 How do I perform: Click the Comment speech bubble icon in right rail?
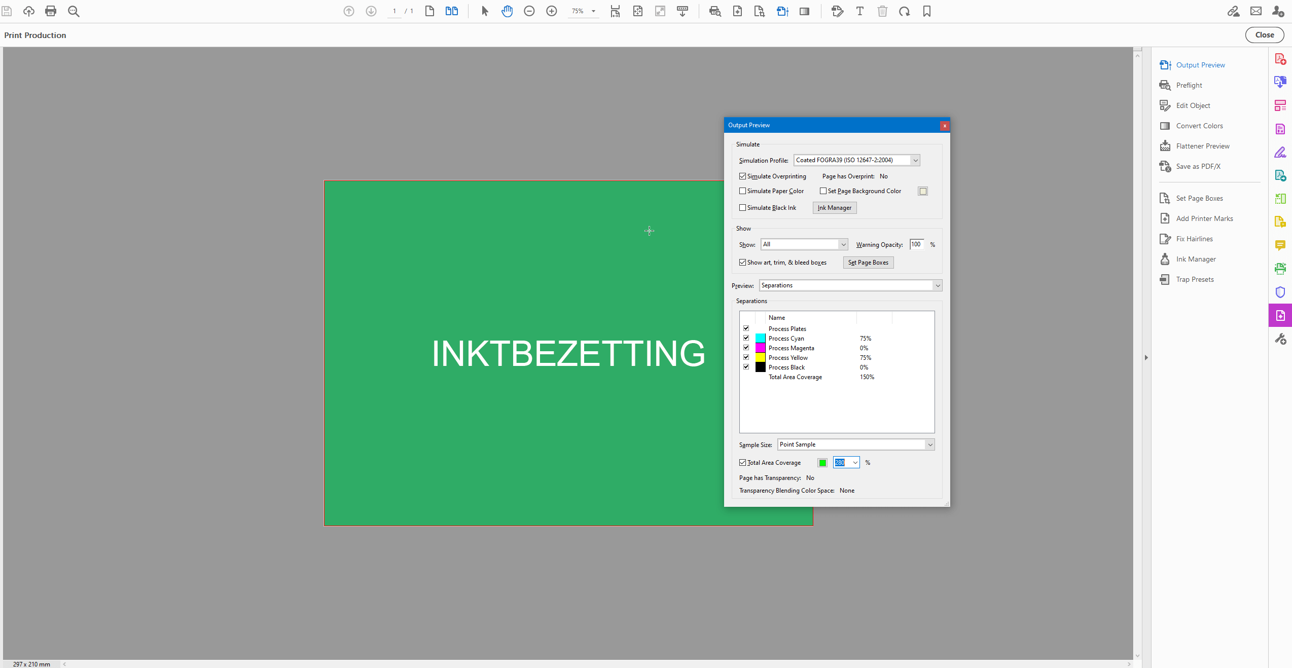[x=1280, y=245]
